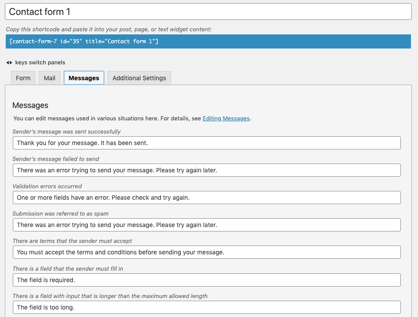Viewport: 418px width, 317px height.
Task: Click the 'Copy this shortcode' instruction text
Action: (109, 30)
